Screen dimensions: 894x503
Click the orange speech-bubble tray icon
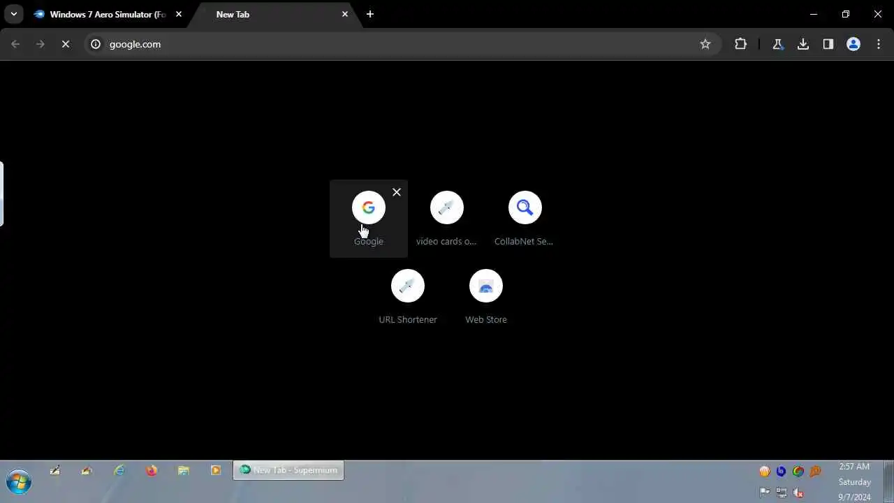815,472
